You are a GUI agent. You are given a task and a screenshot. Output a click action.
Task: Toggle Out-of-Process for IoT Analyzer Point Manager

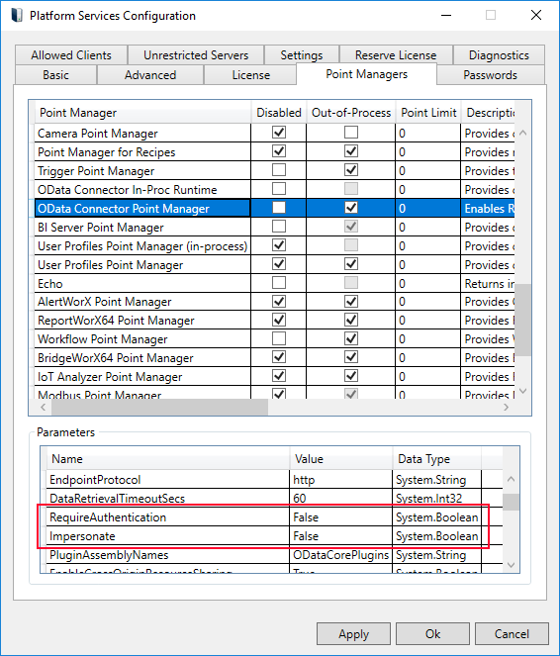351,376
